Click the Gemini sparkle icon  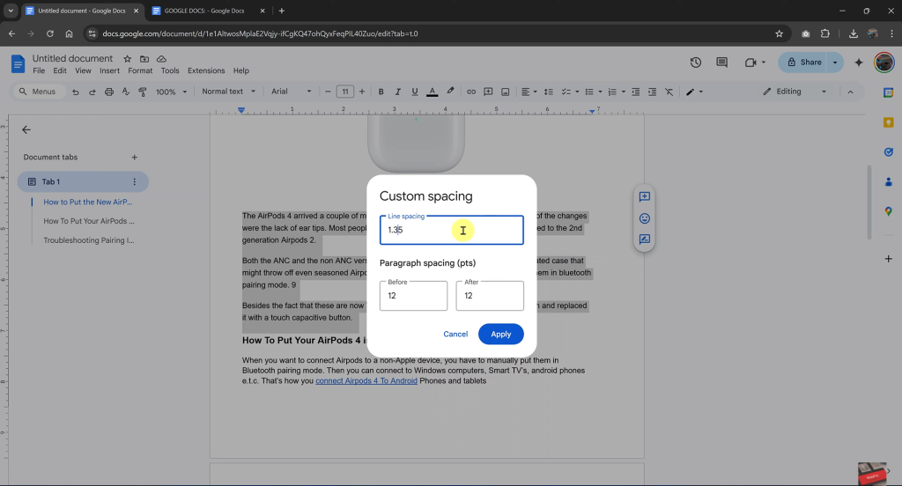[859, 63]
